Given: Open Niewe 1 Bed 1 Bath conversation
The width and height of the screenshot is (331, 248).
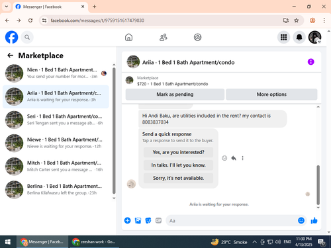Looking at the screenshot, I should point(56,143).
